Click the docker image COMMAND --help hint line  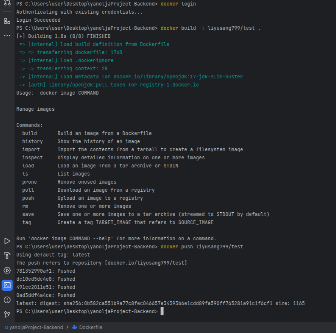pyautogui.click(x=116, y=239)
